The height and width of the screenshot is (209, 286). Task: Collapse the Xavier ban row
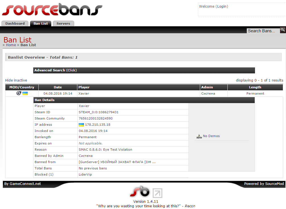pos(144,93)
